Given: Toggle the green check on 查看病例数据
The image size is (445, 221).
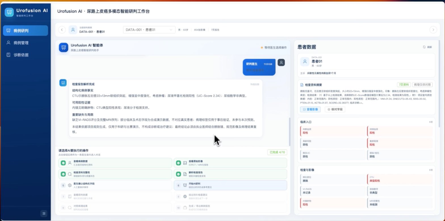Looking at the screenshot, I should [63, 163].
